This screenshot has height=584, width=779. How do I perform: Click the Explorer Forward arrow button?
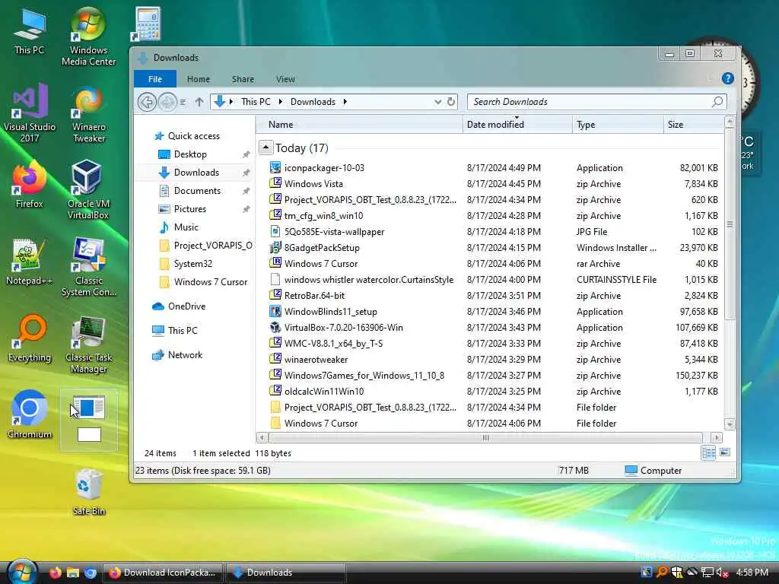tap(167, 102)
